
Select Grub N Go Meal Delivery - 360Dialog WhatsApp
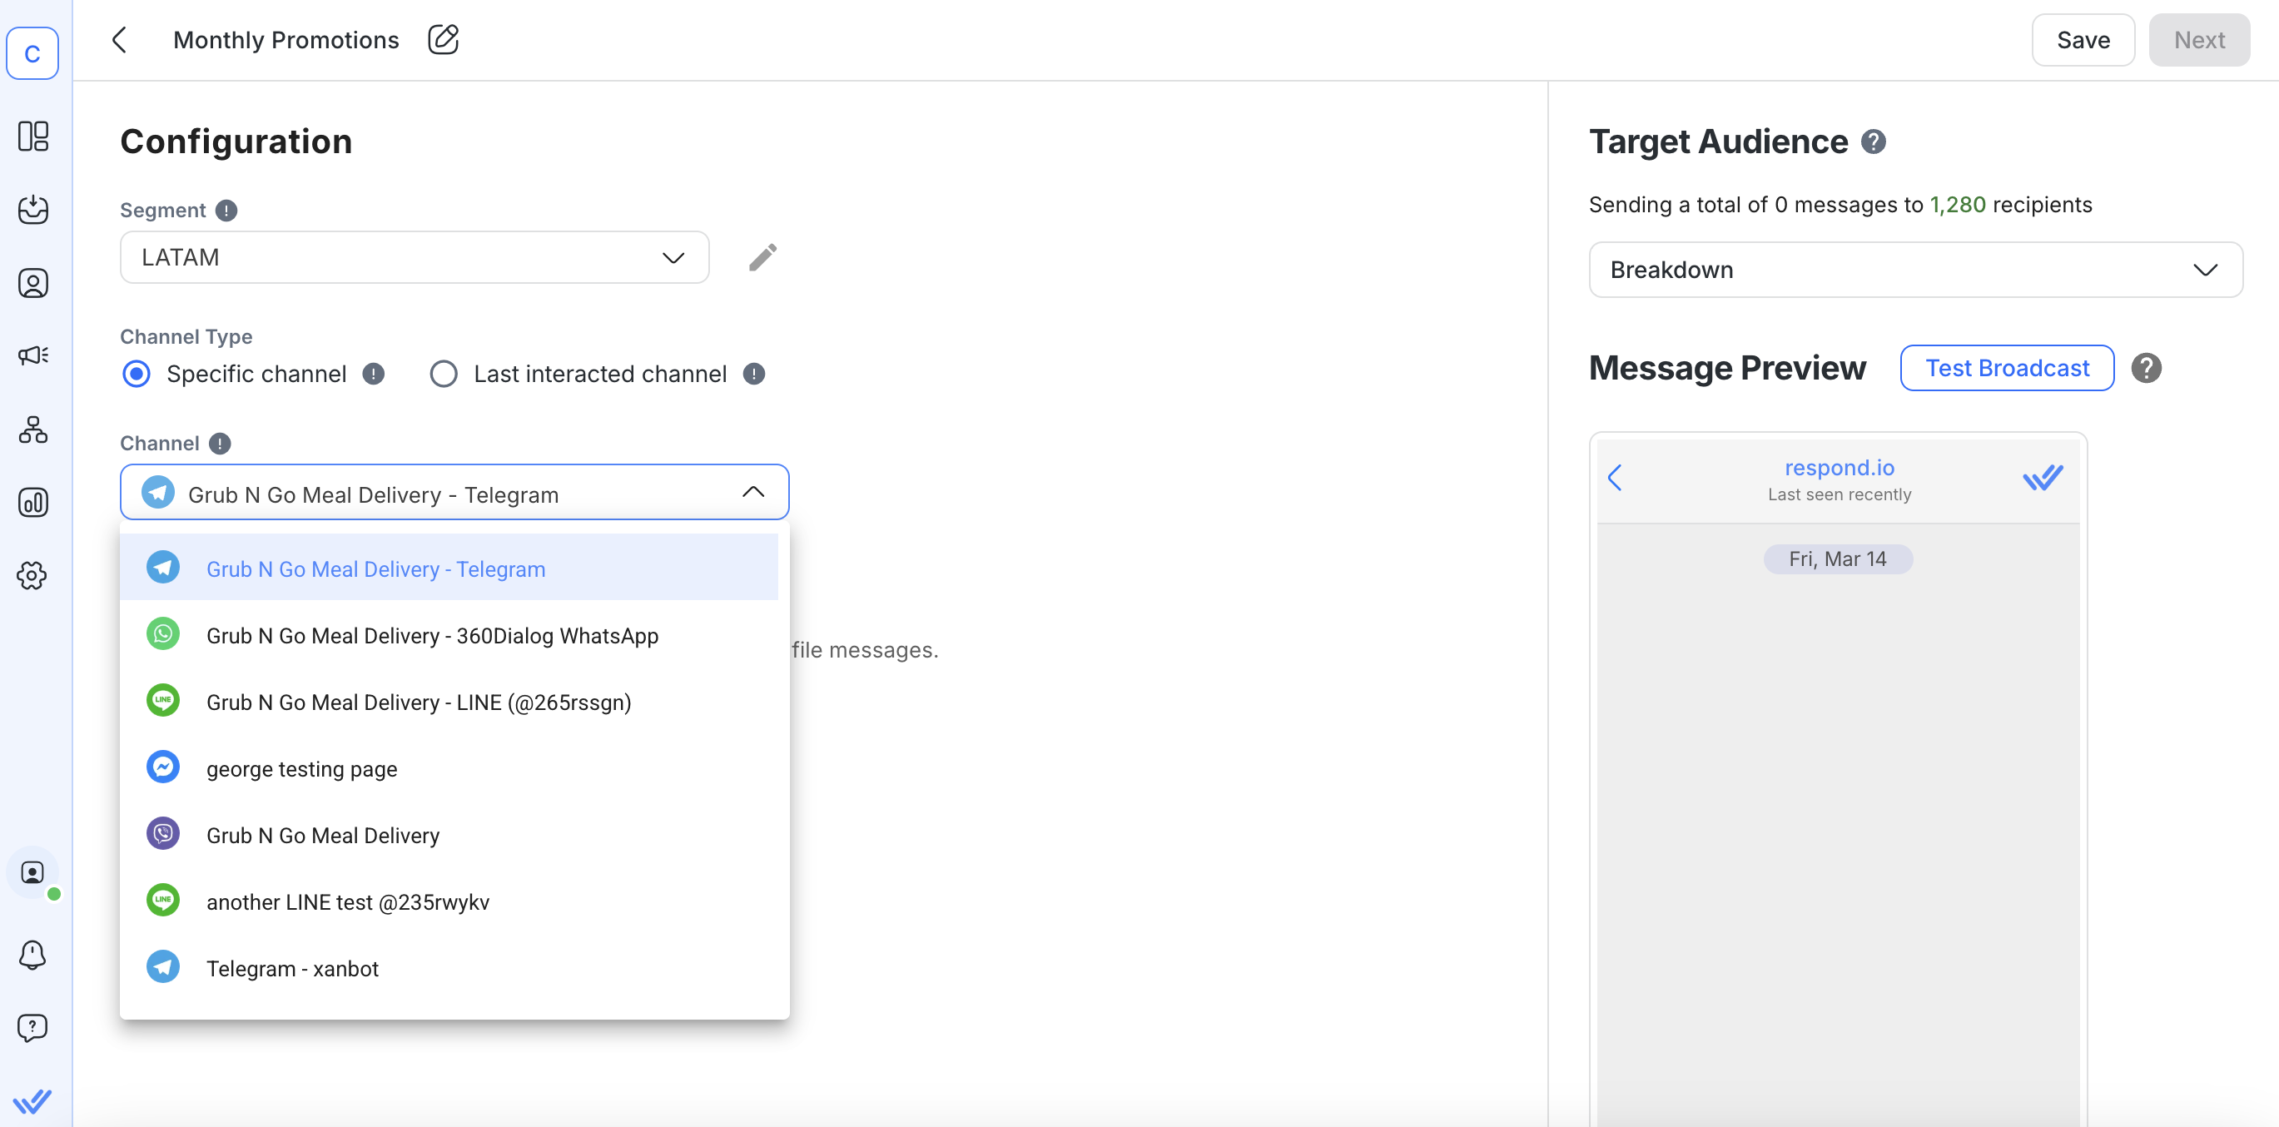(432, 634)
